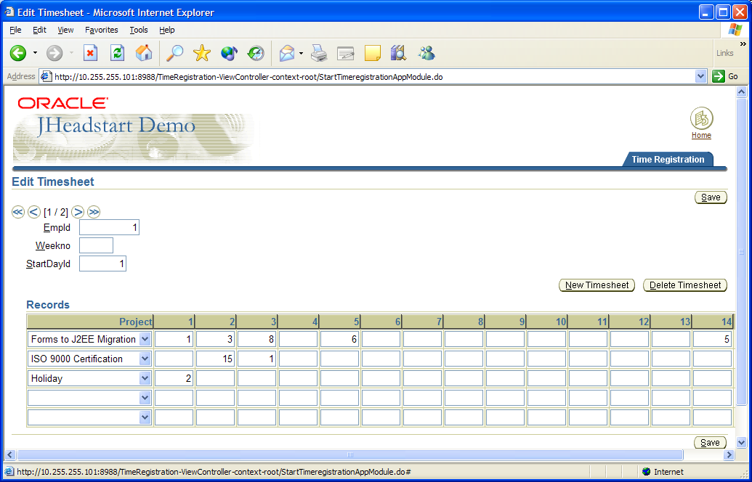Screen dimensions: 752x482
Task: Jump to the first timesheet record
Action: point(18,212)
